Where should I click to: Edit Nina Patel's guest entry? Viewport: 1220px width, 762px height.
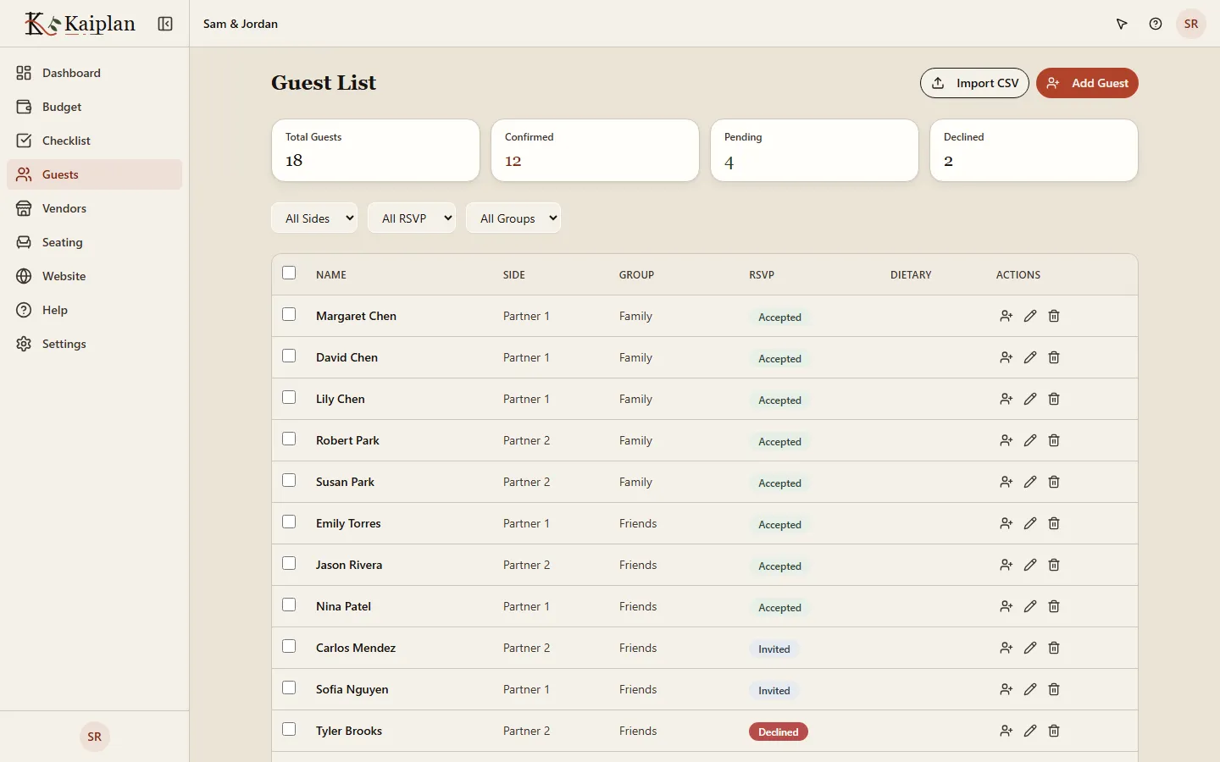(x=1030, y=606)
